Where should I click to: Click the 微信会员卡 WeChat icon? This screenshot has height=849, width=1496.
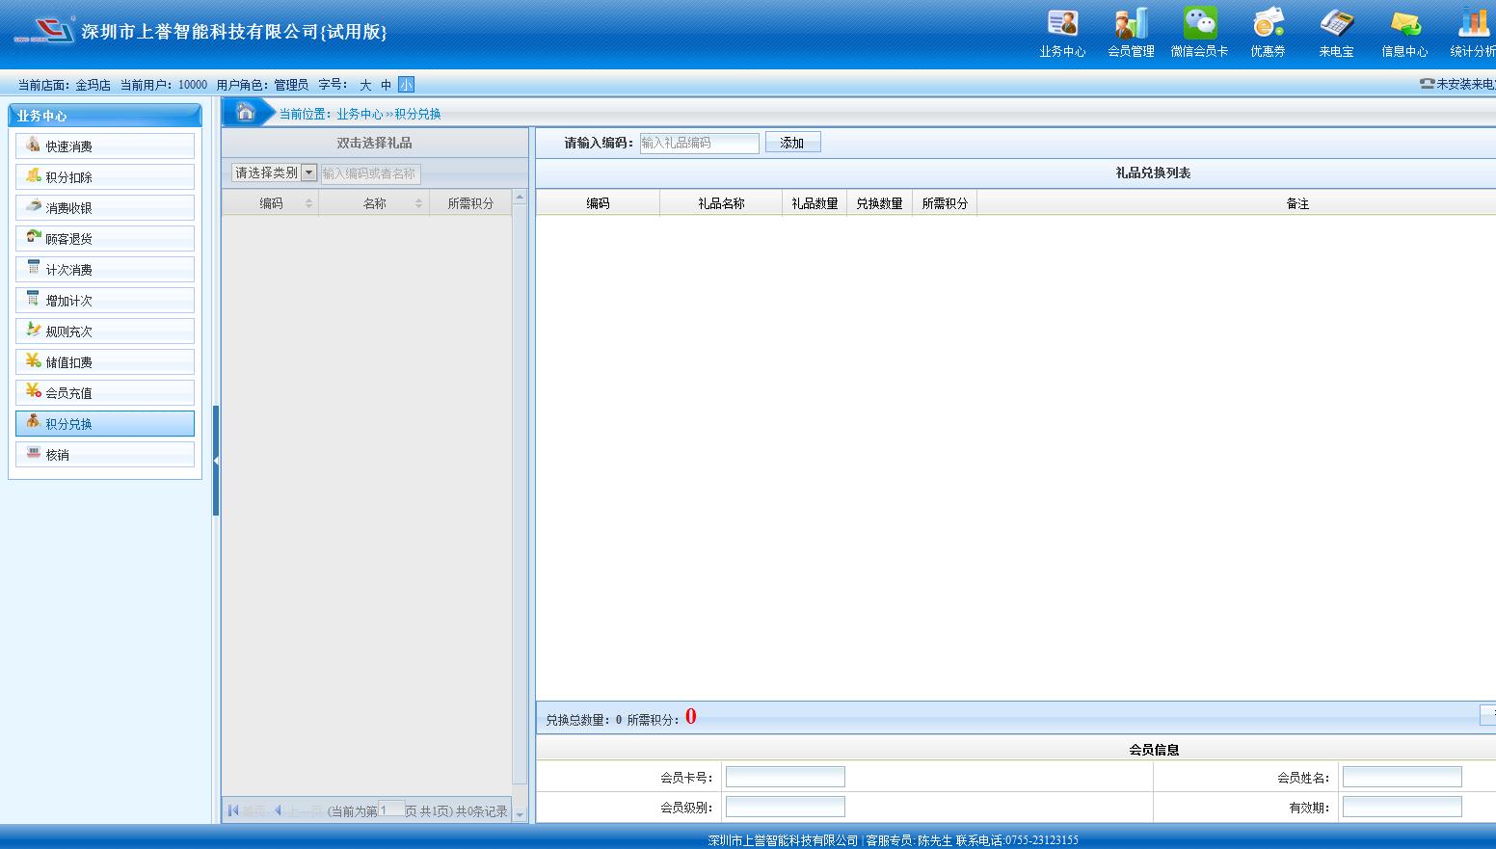tap(1199, 24)
